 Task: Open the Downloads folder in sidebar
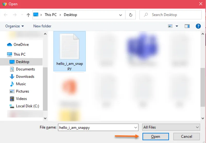click(x=25, y=77)
